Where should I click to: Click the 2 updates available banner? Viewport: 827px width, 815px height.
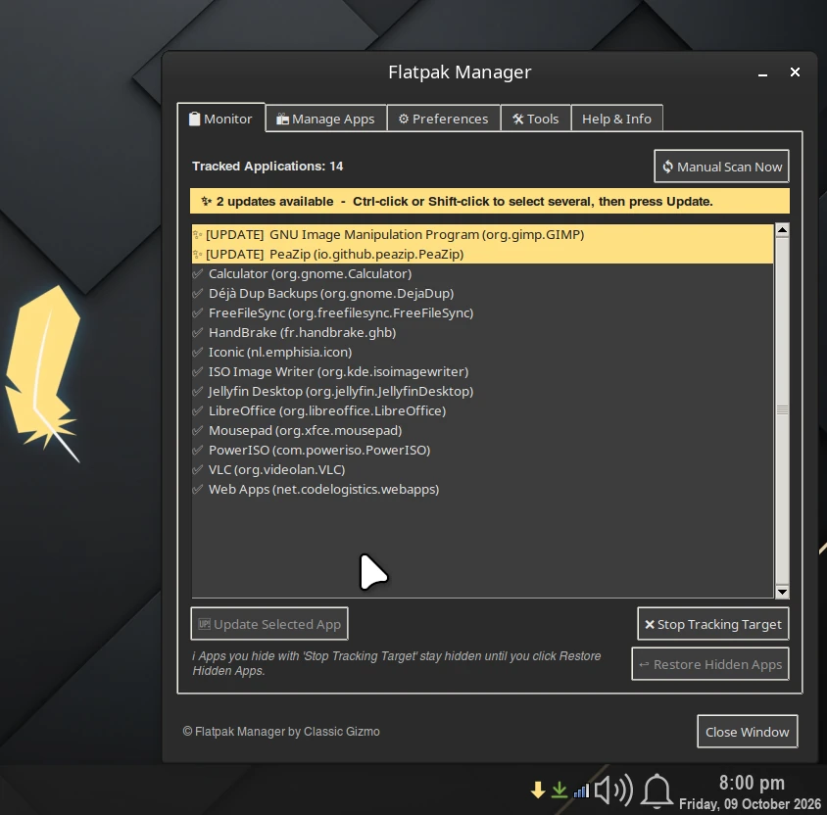point(490,201)
